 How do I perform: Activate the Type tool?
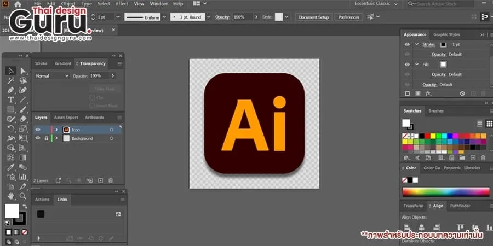click(x=11, y=100)
